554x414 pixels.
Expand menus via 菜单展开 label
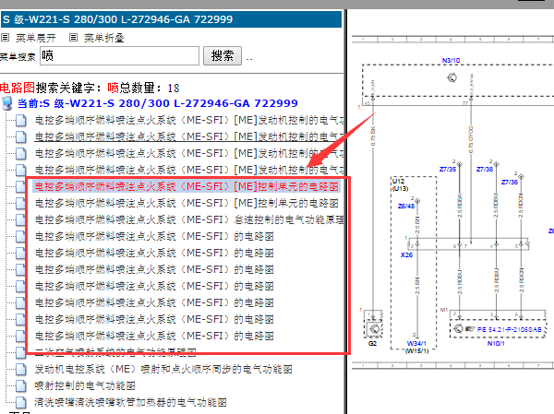tap(36, 38)
